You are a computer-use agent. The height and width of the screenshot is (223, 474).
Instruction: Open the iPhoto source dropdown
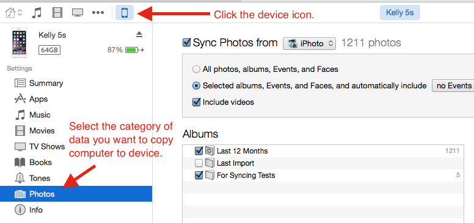pyautogui.click(x=309, y=43)
